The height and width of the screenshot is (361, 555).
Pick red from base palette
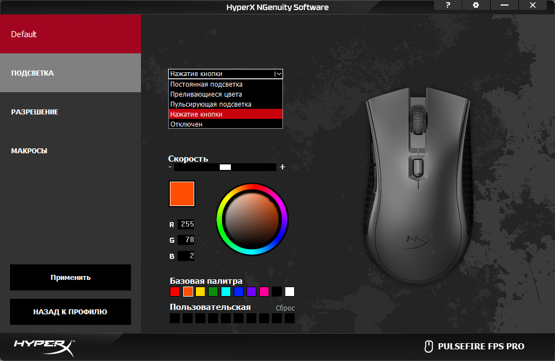click(x=175, y=292)
